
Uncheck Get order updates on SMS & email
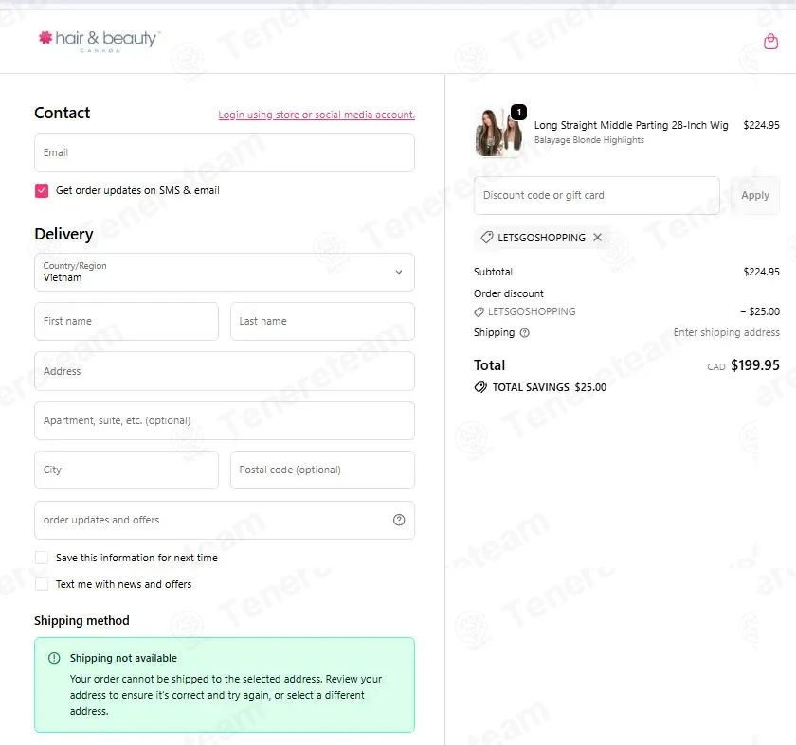pos(42,190)
